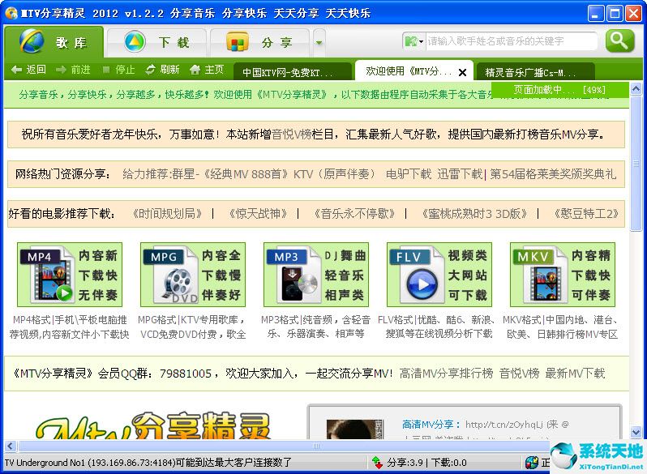Image resolution: width=647 pixels, height=474 pixels.
Task: Open movie link 《憨豆特工2》
Action: [x=586, y=214]
